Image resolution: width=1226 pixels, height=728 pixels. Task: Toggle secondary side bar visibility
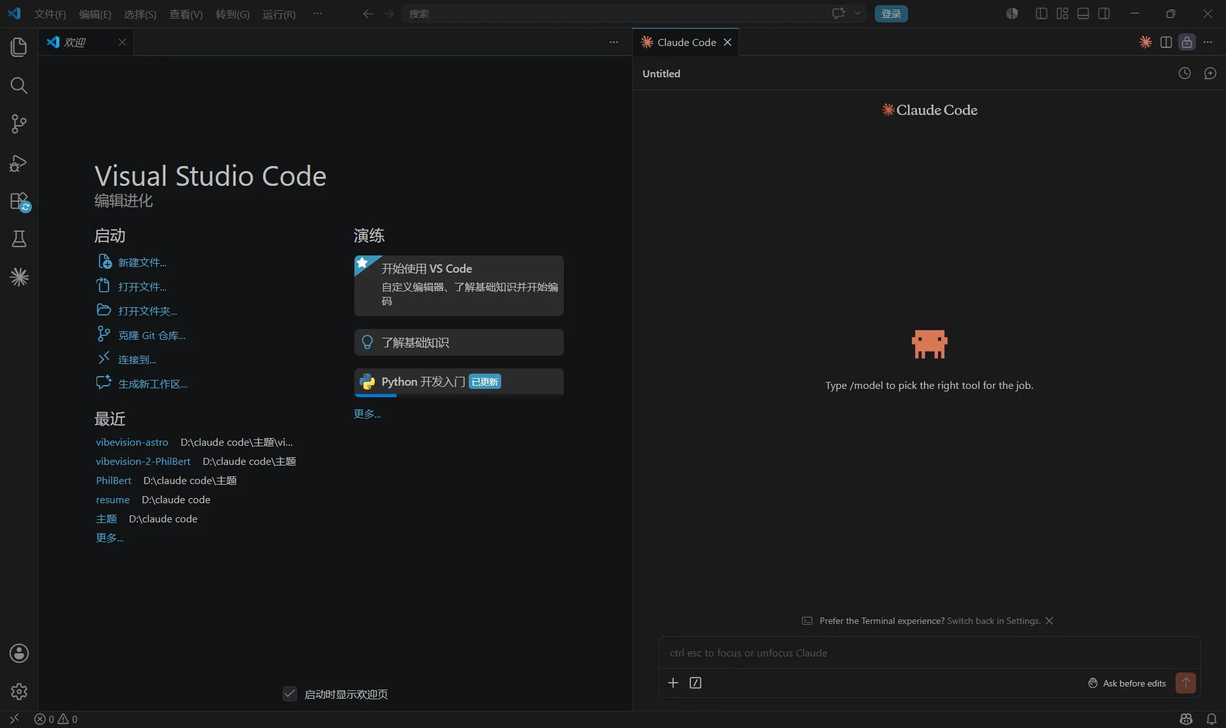(1104, 13)
